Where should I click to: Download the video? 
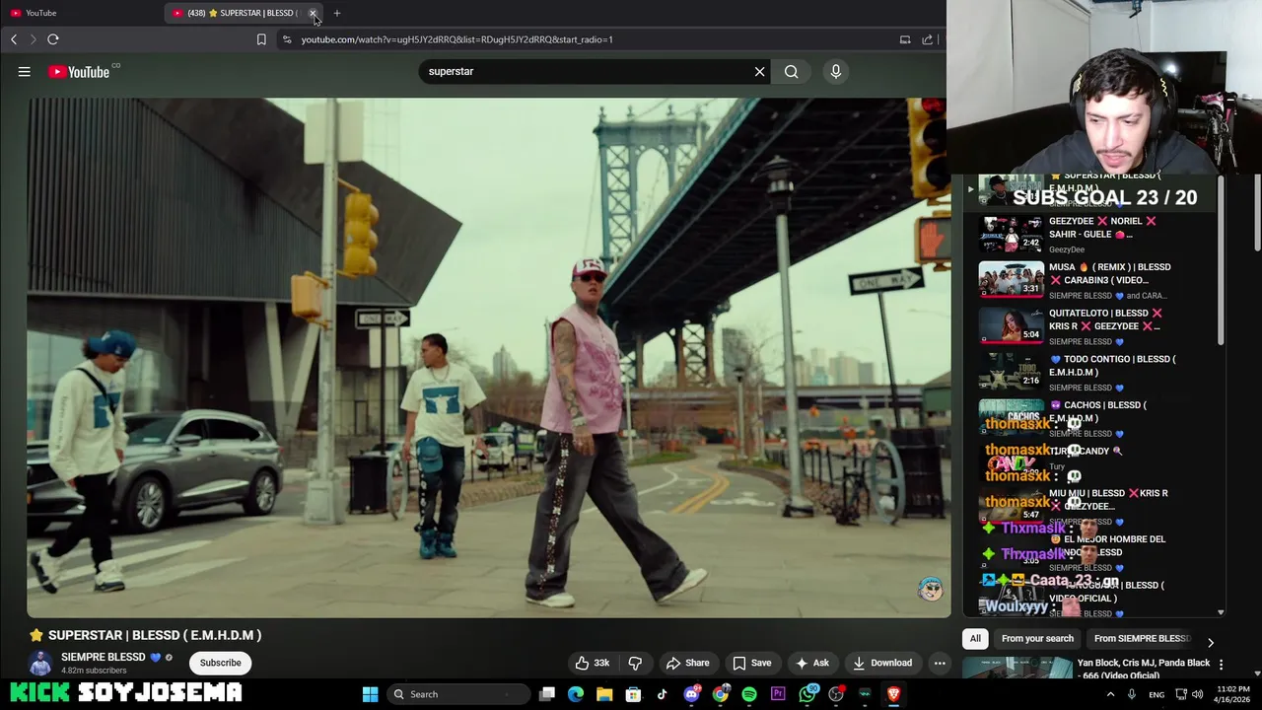(882, 663)
